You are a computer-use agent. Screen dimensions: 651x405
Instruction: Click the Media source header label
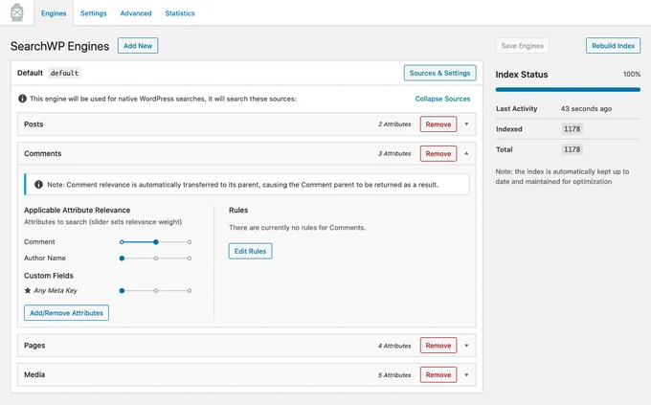click(34, 374)
